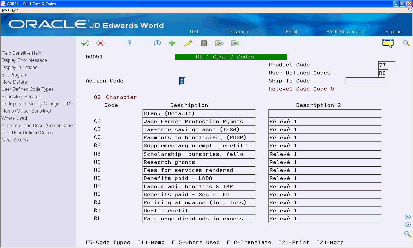Screen dimensions: 413x248
Task: Delete a record using the trash can icon
Action: (x=204, y=43)
